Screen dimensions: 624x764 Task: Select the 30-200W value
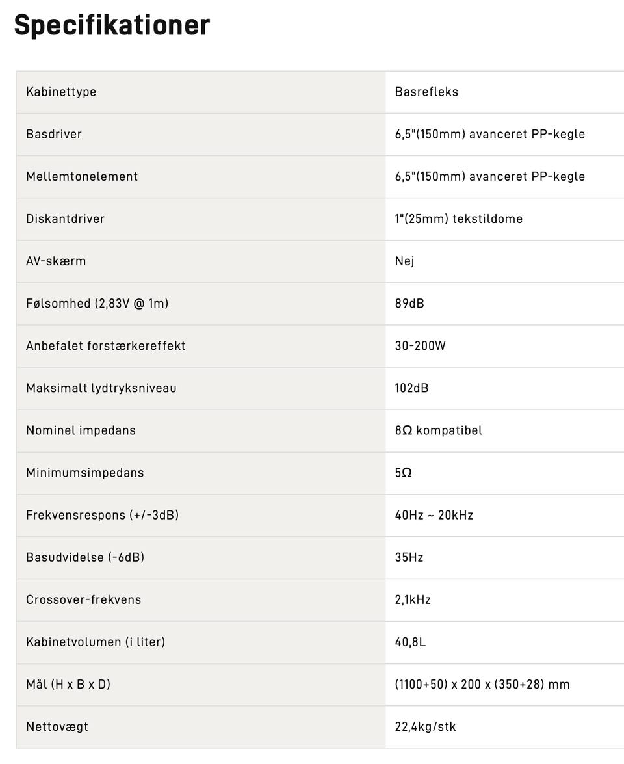point(420,345)
